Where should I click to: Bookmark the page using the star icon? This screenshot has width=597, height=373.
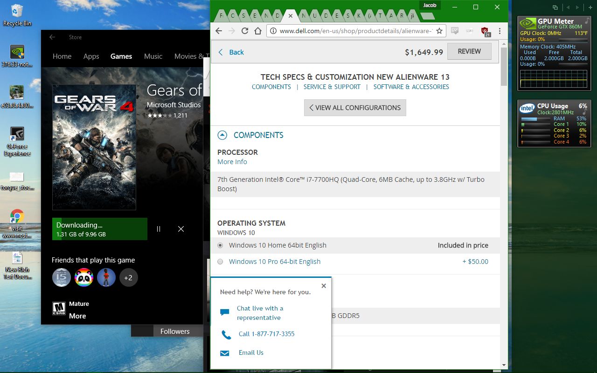click(x=439, y=31)
